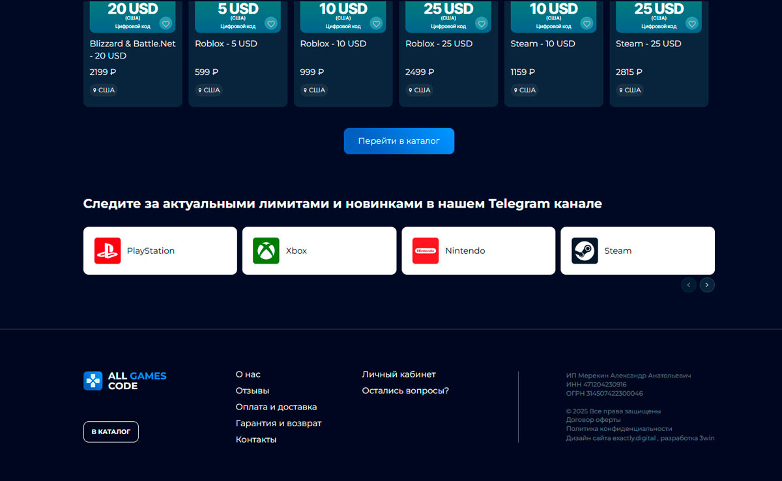Click the 'В КАТАЛОГ' footer button
The image size is (782, 481).
tap(111, 432)
